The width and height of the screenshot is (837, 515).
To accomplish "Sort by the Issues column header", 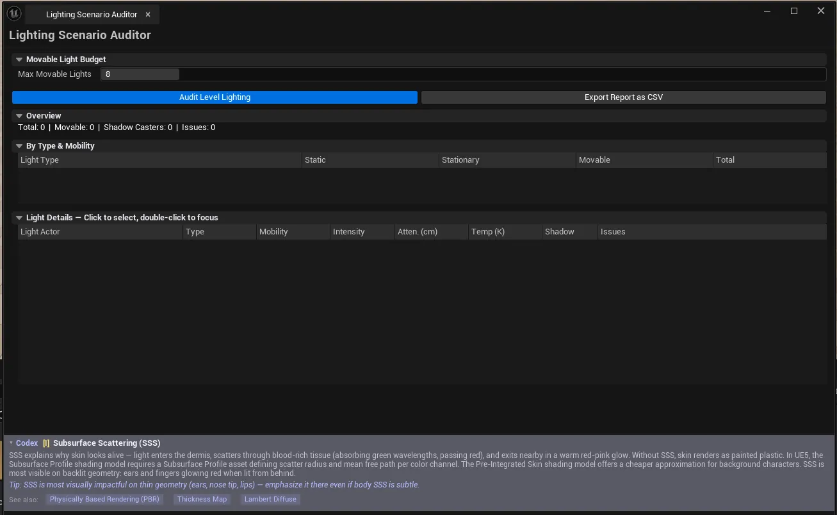I will point(712,232).
